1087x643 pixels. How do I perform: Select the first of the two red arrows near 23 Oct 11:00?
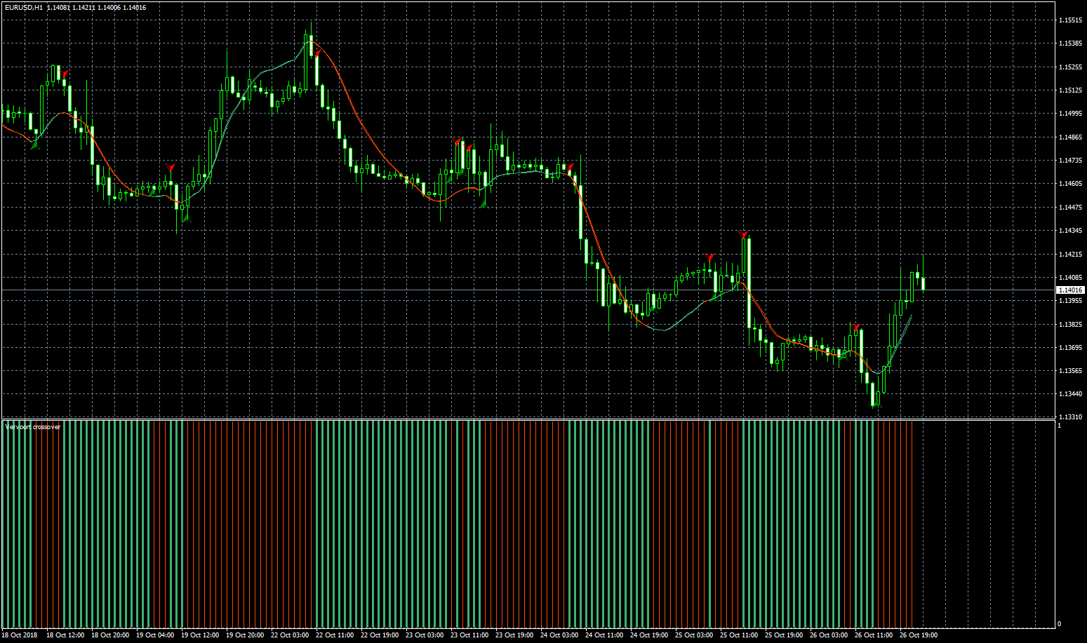458,142
